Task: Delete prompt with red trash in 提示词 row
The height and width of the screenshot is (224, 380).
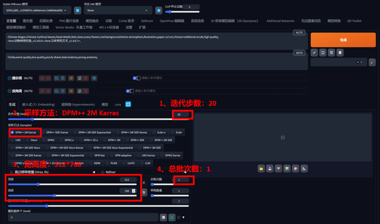Action: pos(86,78)
